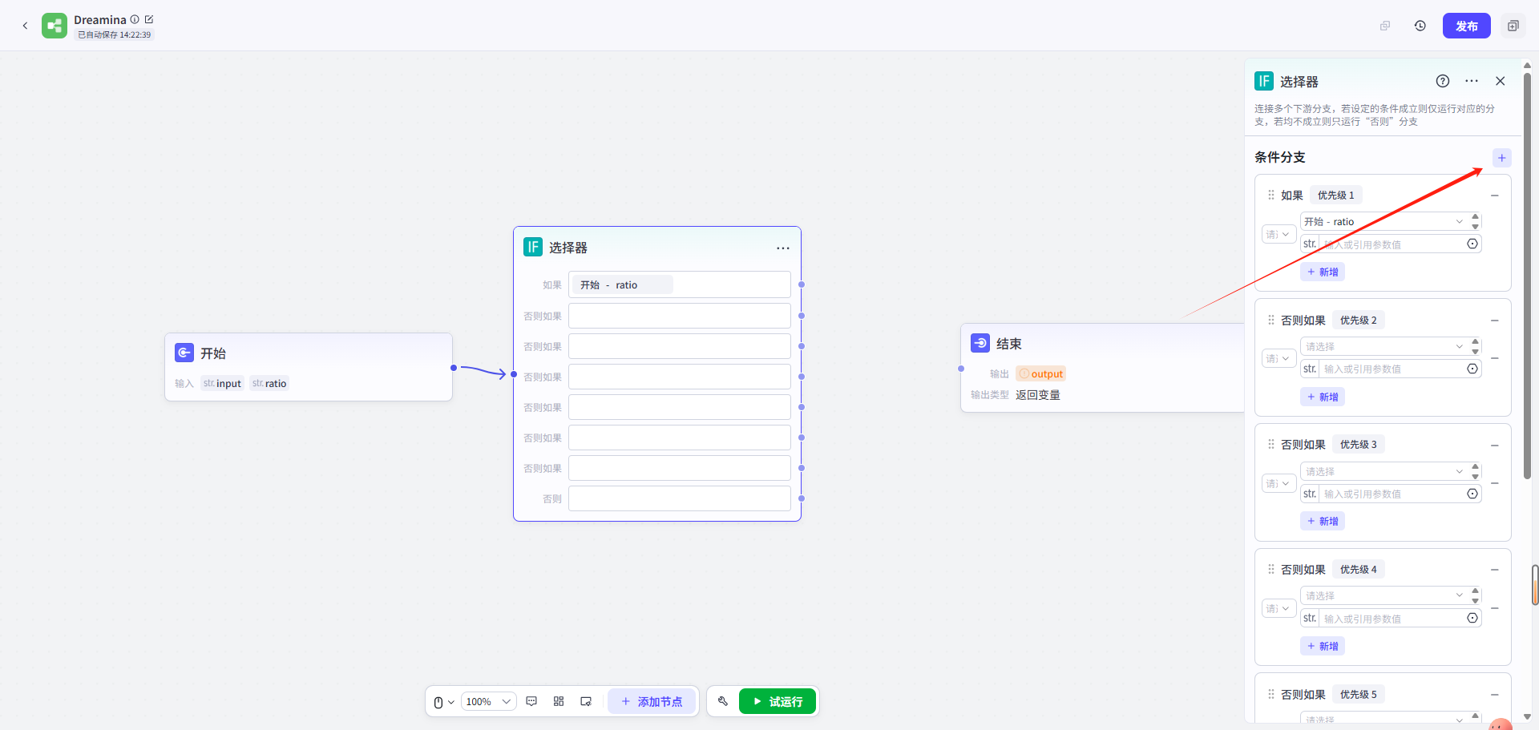The width and height of the screenshot is (1539, 730).
Task: Open the 选择器 node's three-dot menu
Action: pyautogui.click(x=783, y=248)
